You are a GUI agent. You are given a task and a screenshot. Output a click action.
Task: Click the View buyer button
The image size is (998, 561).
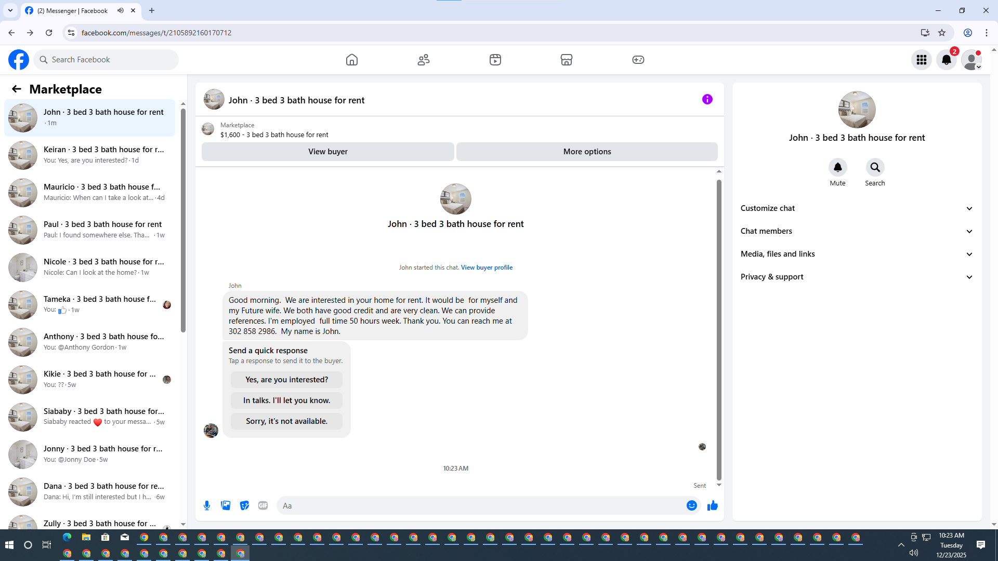[x=327, y=152]
